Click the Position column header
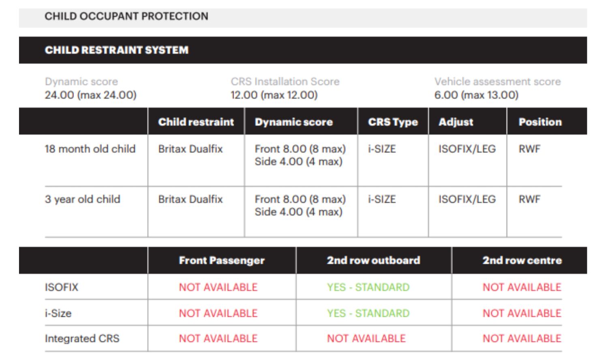The image size is (608, 364). pyautogui.click(x=540, y=122)
